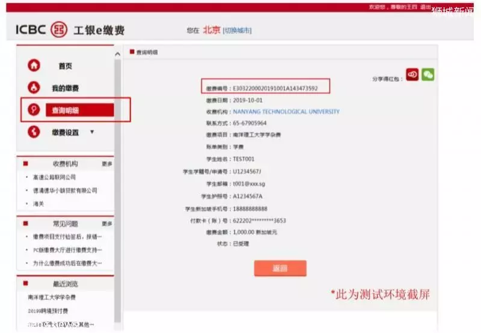This screenshot has height=333, width=481.
Task: Click the 收费机构 section heading
Action: [66, 163]
